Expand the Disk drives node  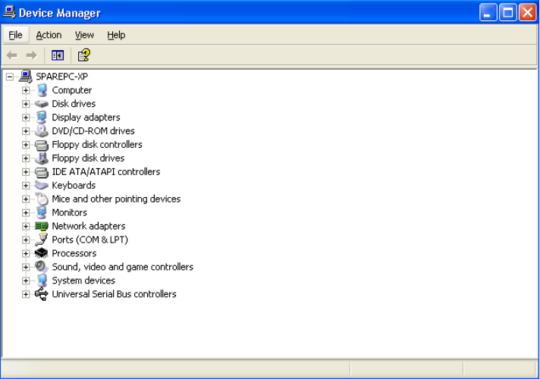tap(26, 104)
